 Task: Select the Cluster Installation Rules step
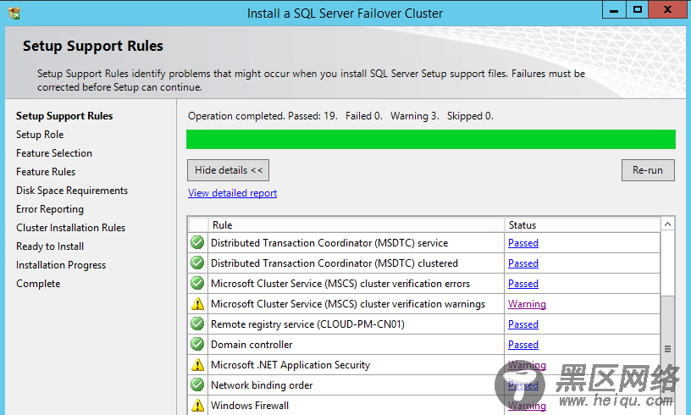point(70,227)
